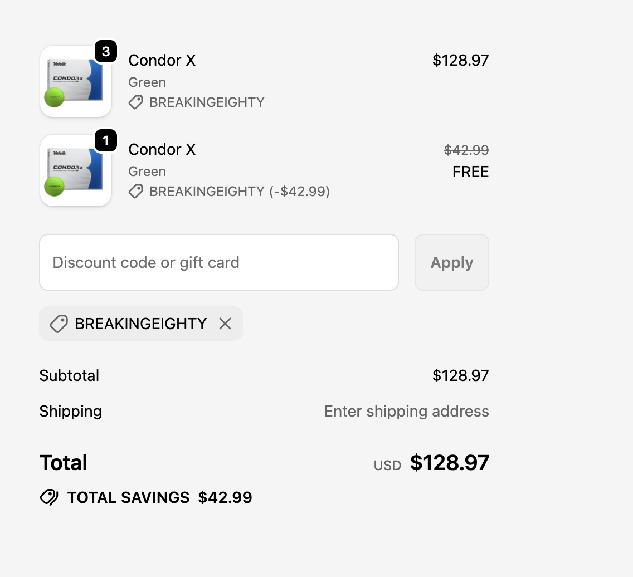Image resolution: width=633 pixels, height=577 pixels.
Task: Click the FREE price label
Action: [x=470, y=172]
